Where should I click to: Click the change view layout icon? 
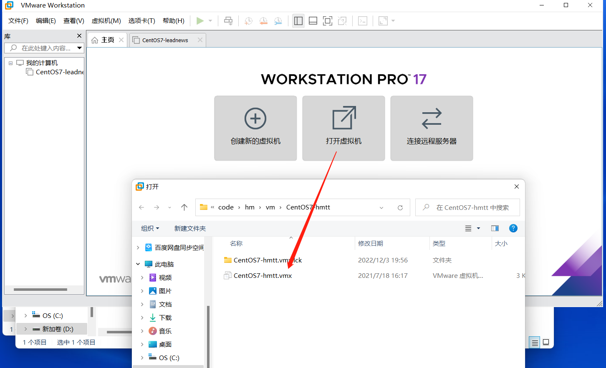pyautogui.click(x=468, y=228)
